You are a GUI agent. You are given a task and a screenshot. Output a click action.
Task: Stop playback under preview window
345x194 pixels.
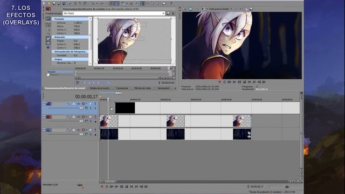[x=244, y=82]
